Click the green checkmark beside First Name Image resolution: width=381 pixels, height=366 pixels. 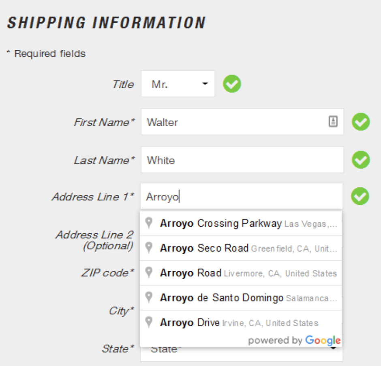[x=360, y=122]
